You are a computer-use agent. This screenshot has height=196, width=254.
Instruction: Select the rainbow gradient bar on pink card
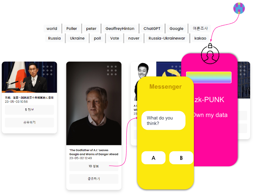209,77
